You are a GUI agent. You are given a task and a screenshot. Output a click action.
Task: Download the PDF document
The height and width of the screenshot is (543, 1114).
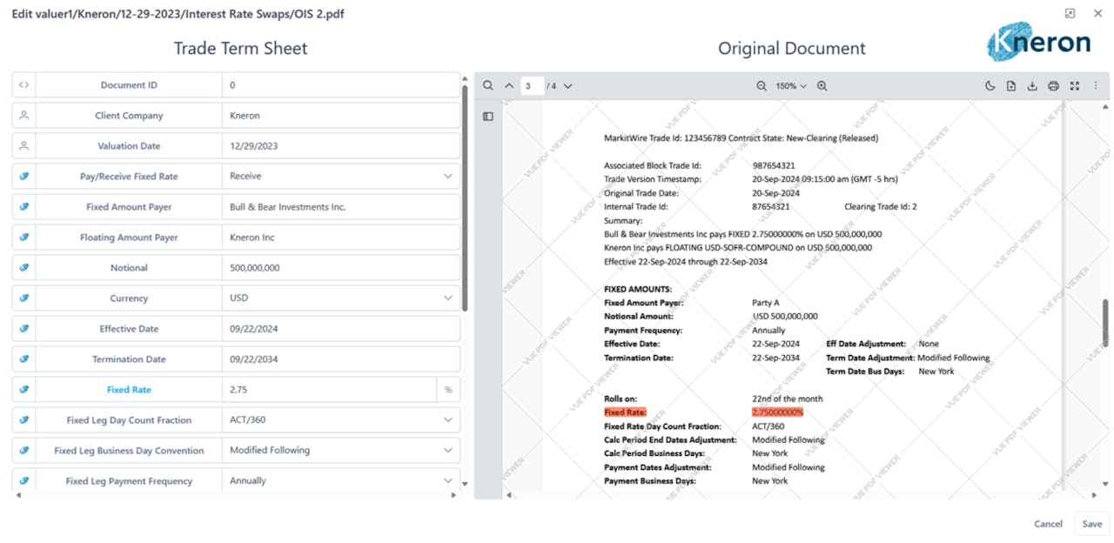1032,86
